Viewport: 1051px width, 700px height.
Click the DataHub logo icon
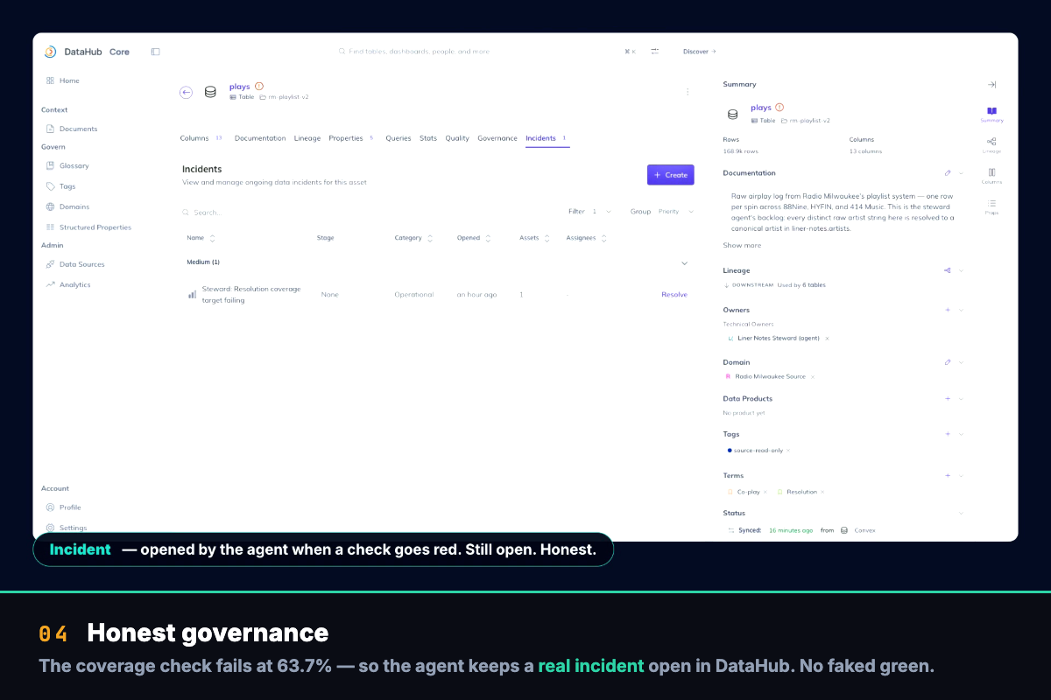click(x=50, y=52)
